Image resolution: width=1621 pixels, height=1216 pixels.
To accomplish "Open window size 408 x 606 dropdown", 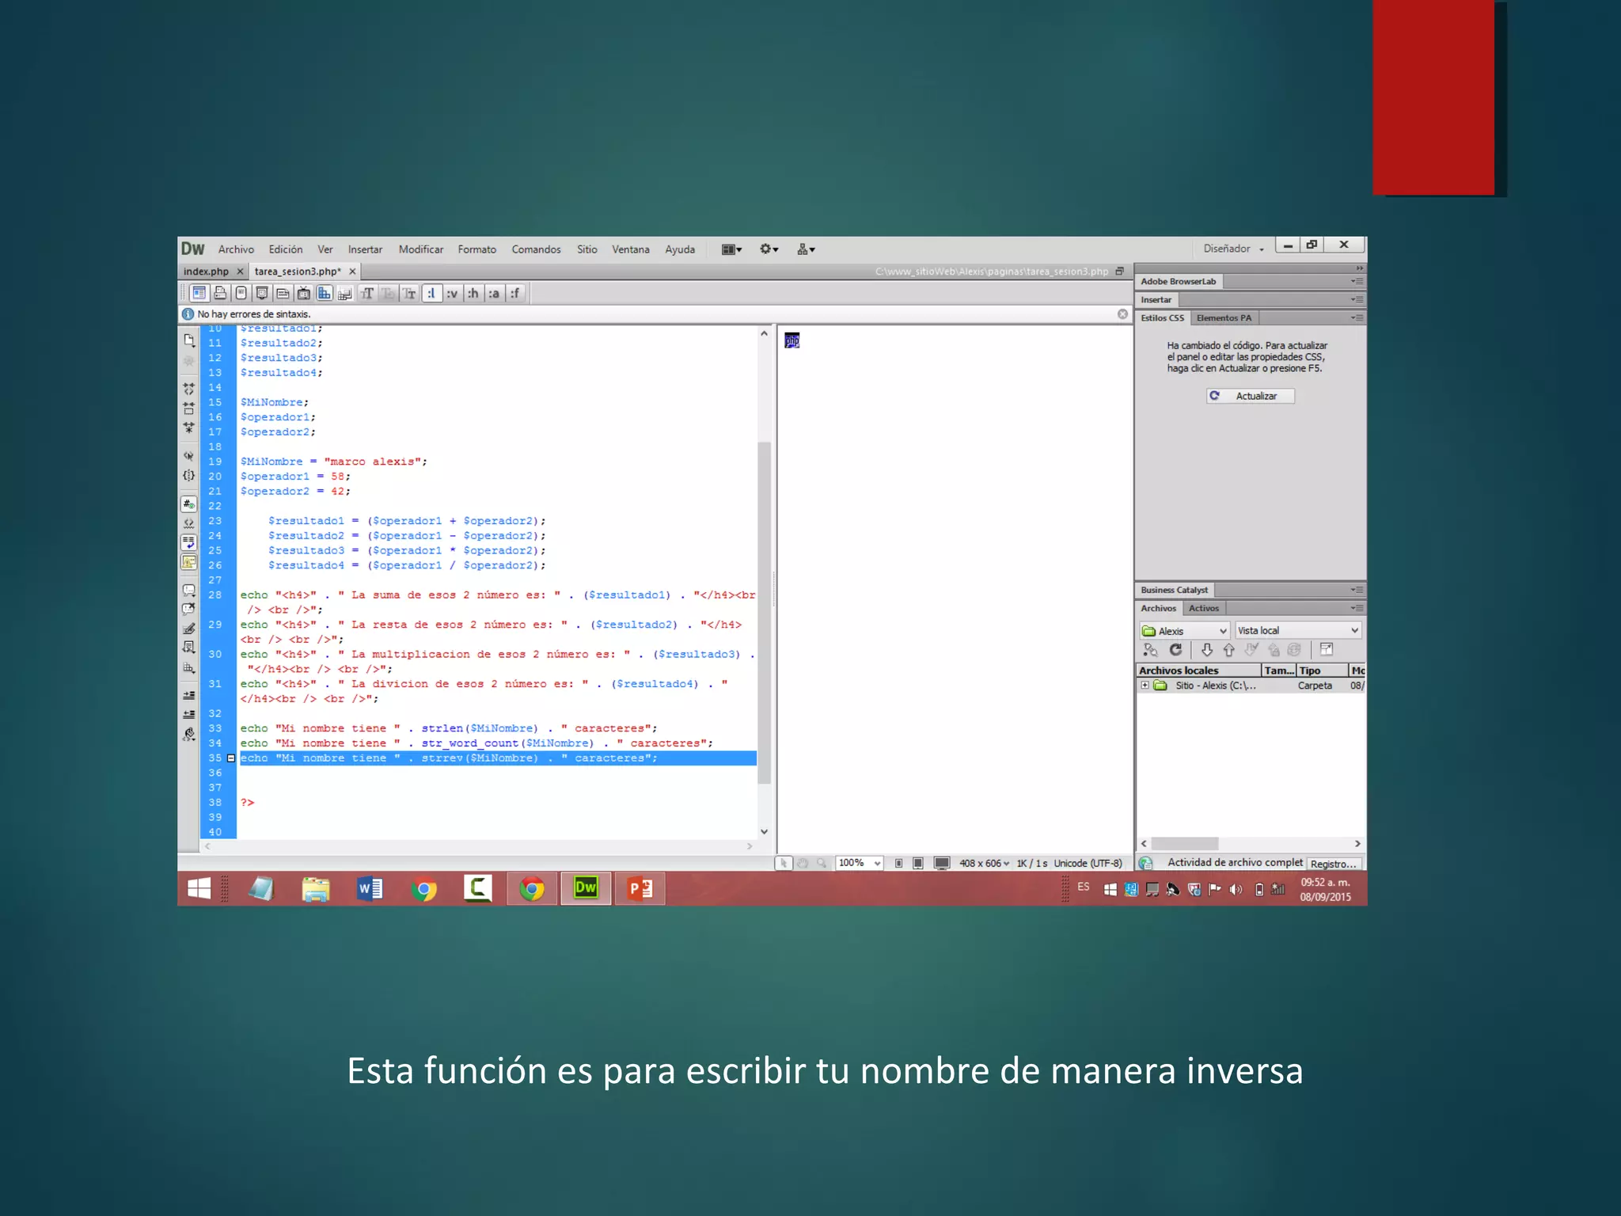I will (x=984, y=864).
